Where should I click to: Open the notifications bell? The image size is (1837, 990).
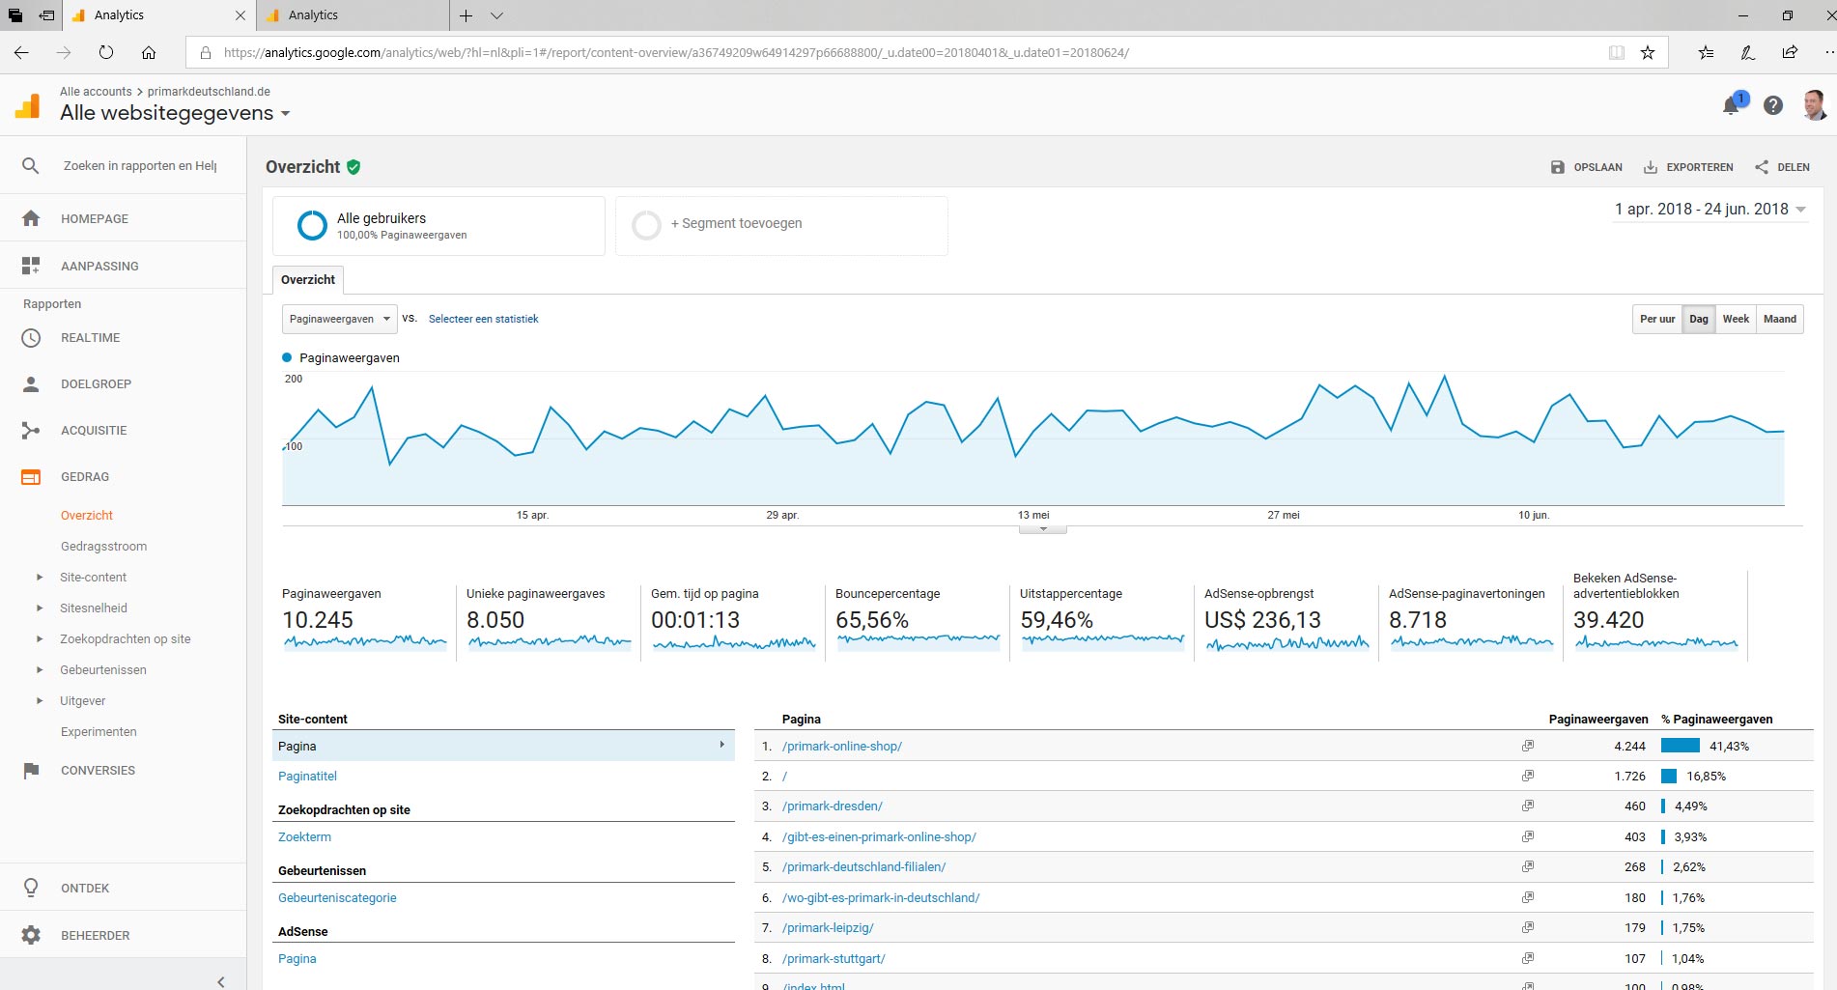[x=1732, y=104]
